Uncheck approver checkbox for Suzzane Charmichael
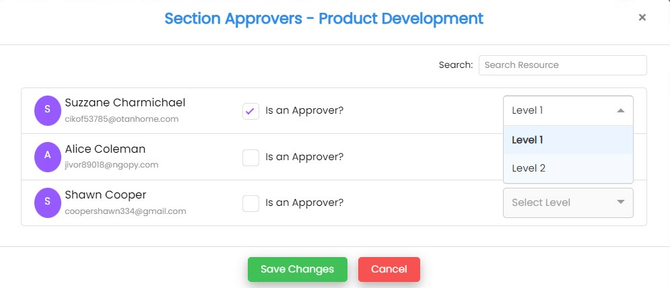670x288 pixels. coord(250,110)
